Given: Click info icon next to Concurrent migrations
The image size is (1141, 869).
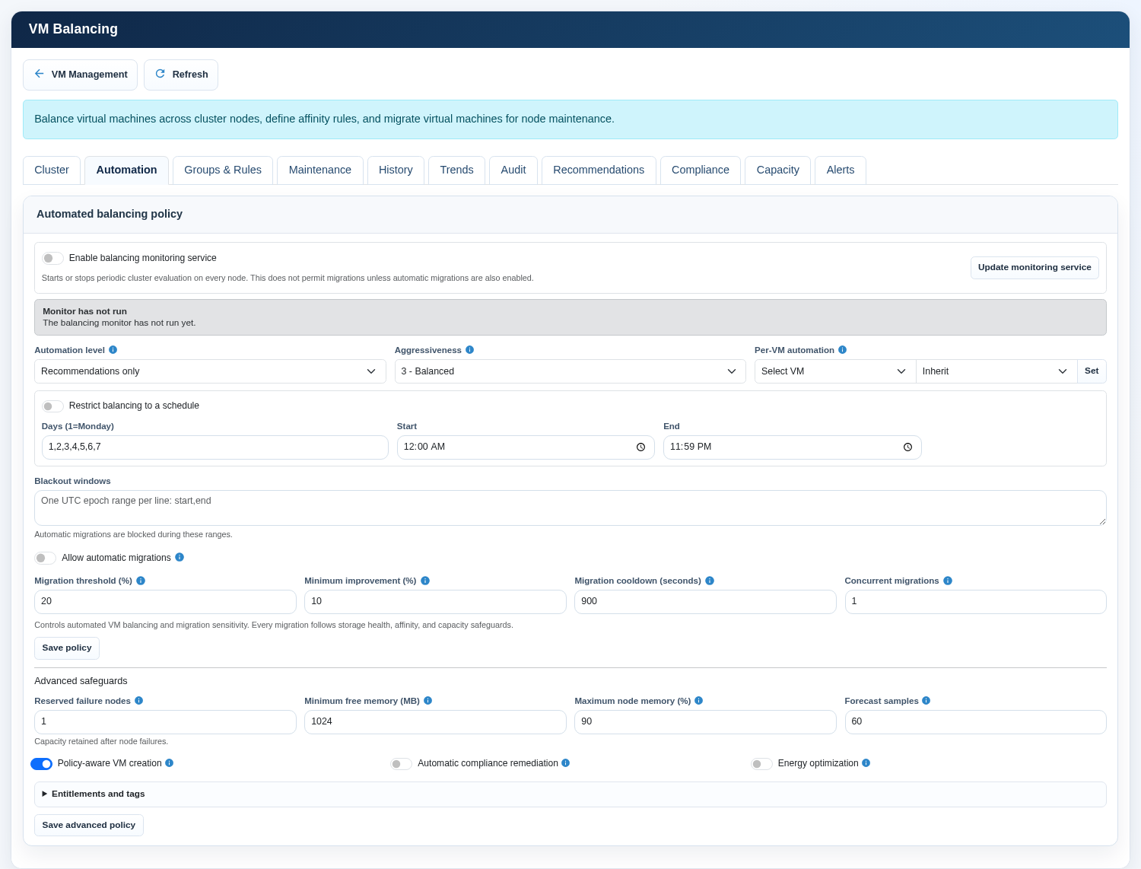Looking at the screenshot, I should (x=948, y=581).
